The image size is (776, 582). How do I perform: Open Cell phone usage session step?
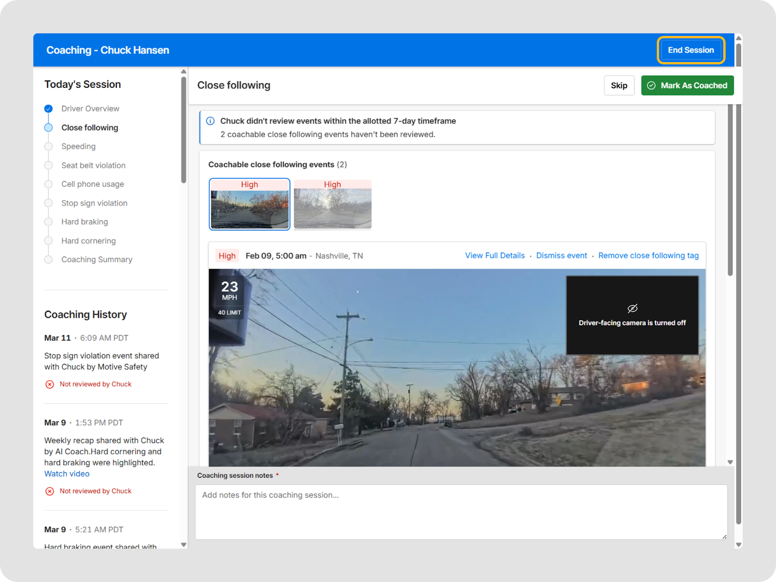(x=93, y=184)
